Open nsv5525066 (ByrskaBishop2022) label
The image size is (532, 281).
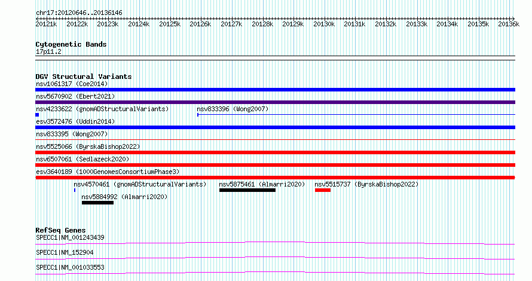point(88,146)
